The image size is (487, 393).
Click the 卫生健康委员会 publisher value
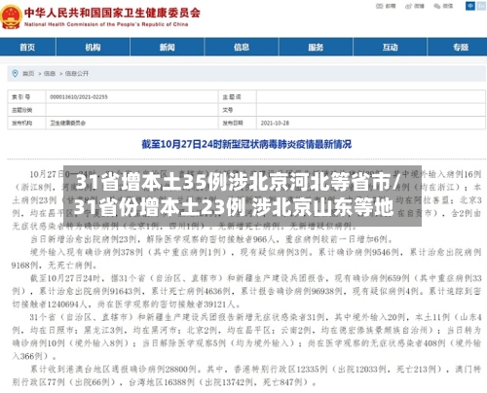coord(68,123)
